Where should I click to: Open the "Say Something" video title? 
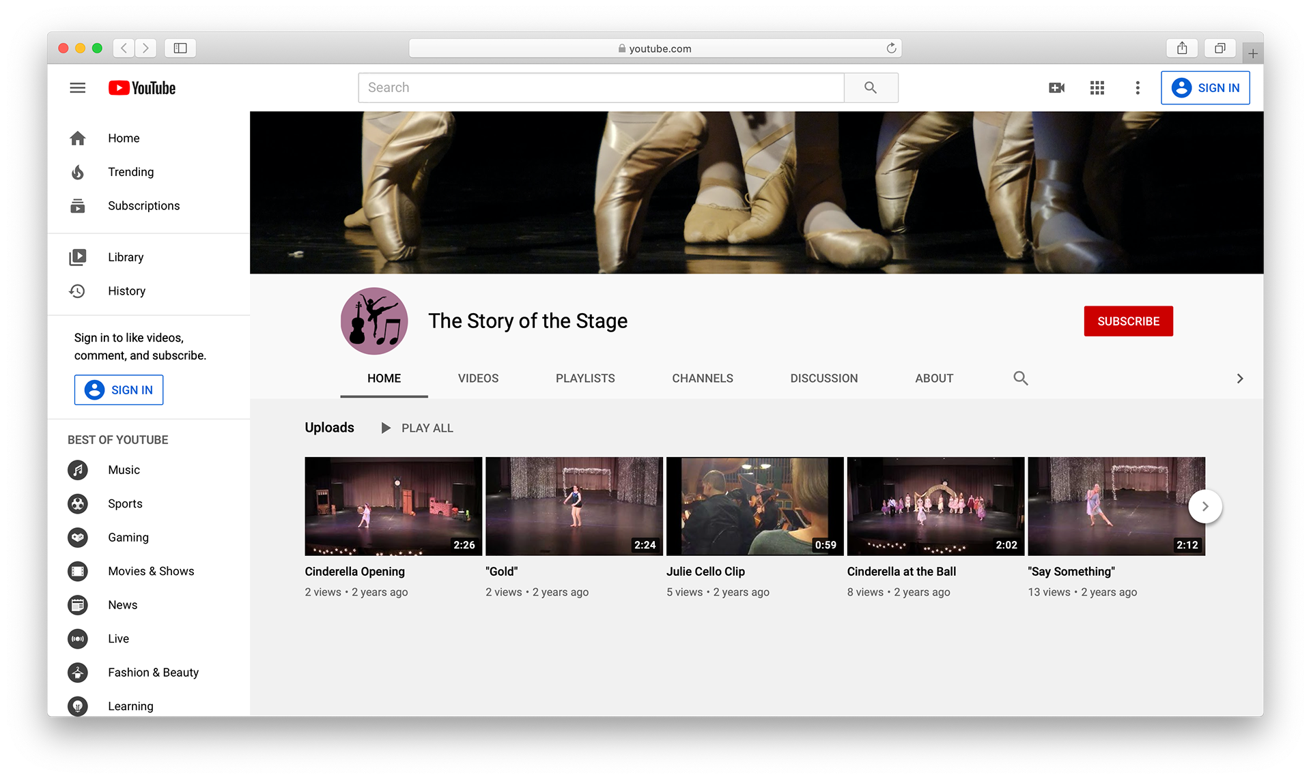tap(1071, 572)
